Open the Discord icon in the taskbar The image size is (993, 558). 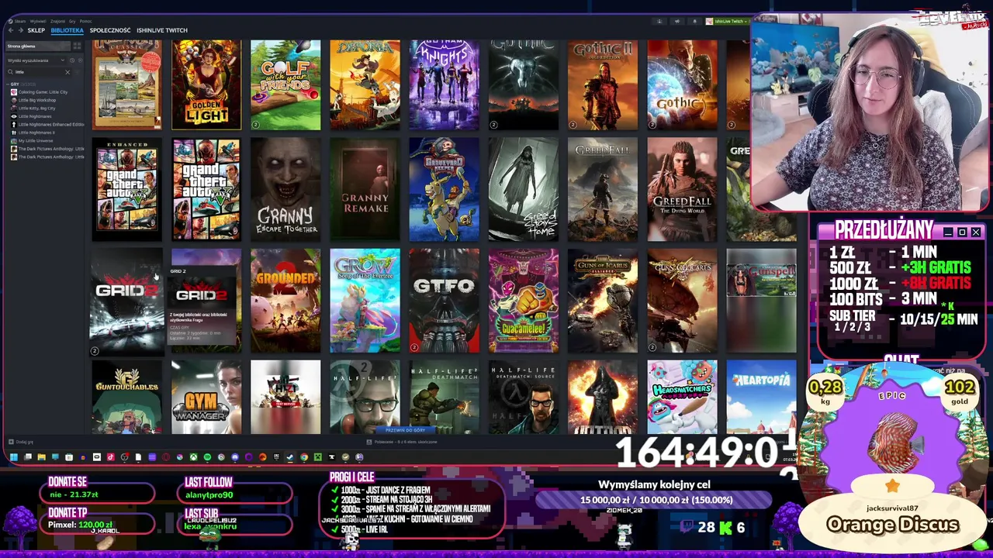(235, 457)
